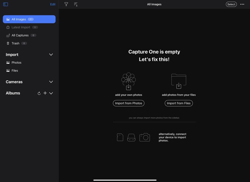Choose Photos under Import

pos(29,63)
